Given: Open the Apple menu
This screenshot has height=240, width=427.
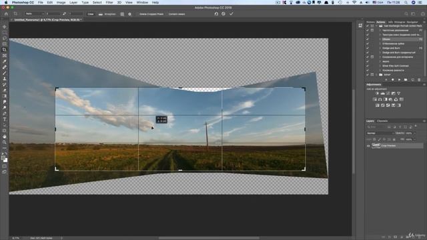Looking at the screenshot, I should pos(5,3).
